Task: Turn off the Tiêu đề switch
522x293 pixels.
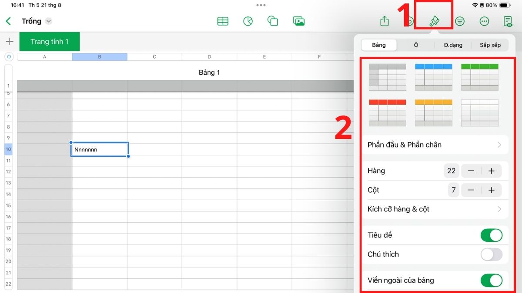Action: (492, 235)
